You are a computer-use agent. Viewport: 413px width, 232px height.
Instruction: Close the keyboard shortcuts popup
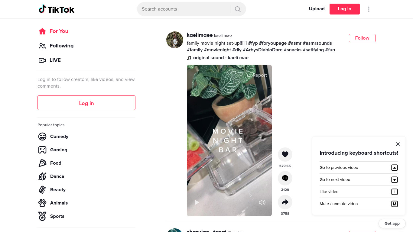(398, 144)
